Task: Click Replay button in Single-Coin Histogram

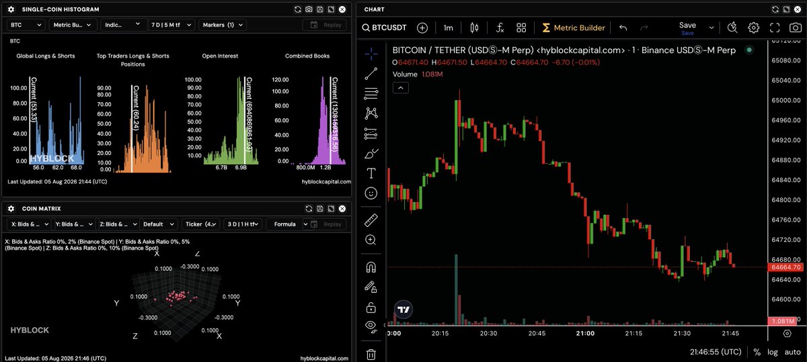Action: (x=324, y=25)
